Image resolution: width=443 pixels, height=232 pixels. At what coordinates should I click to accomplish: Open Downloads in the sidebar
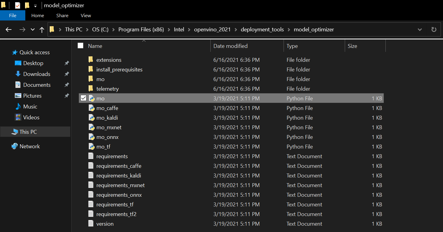(37, 74)
